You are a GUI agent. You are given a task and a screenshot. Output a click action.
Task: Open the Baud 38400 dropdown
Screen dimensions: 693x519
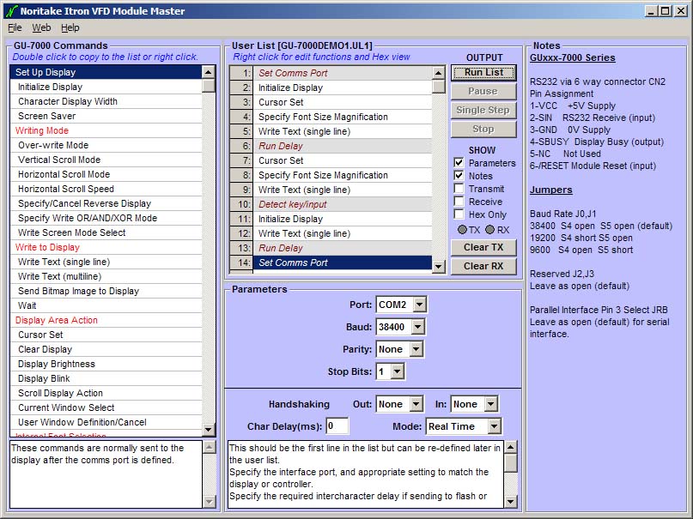(x=417, y=327)
